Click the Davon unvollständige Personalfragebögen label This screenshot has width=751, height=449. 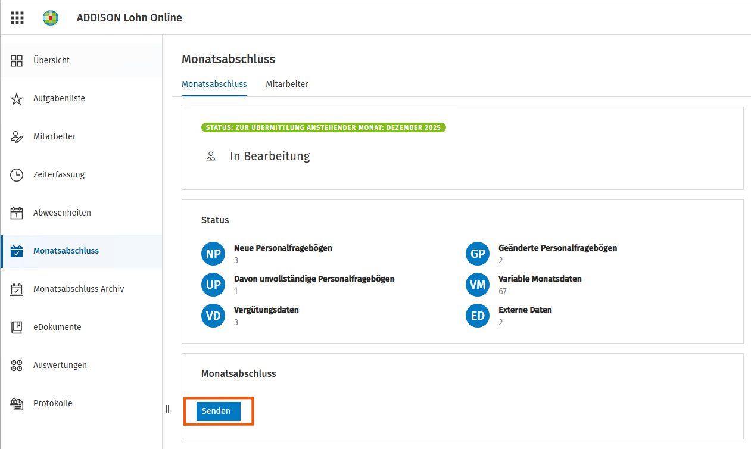pyautogui.click(x=314, y=279)
